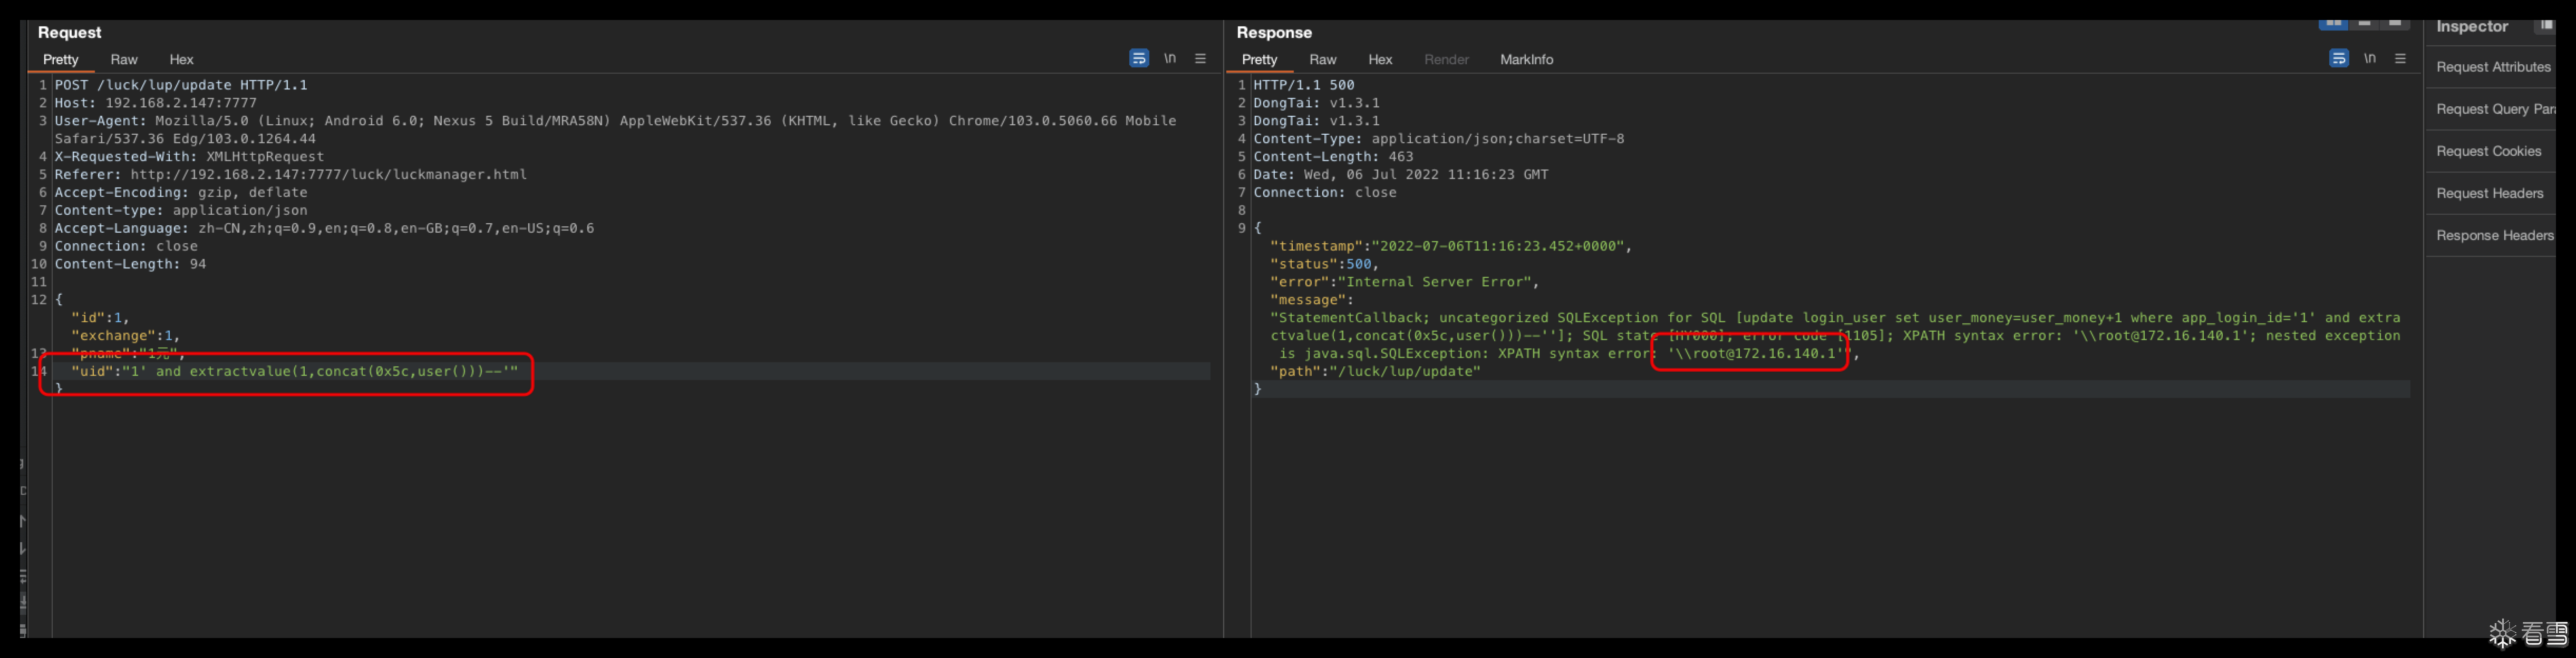
Task: Click the Inspector panel title
Action: [x=2472, y=27]
